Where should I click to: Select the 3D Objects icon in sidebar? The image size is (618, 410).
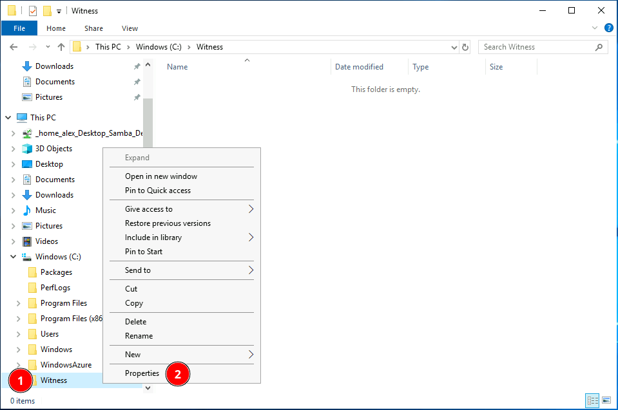pyautogui.click(x=27, y=149)
